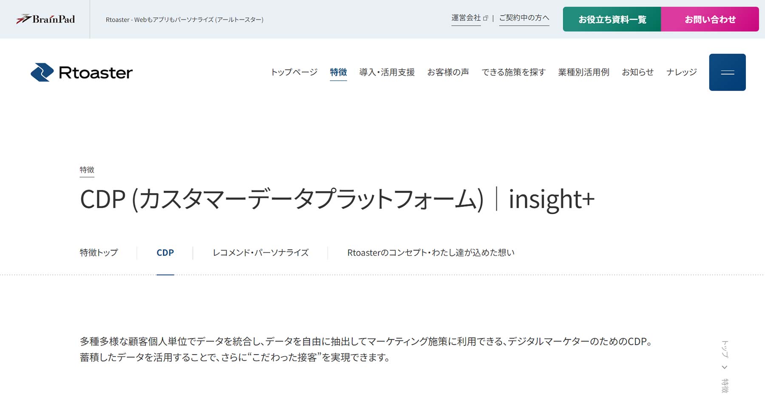Open the レコメンド・パーソナライズ tab
The height and width of the screenshot is (400, 765).
pyautogui.click(x=260, y=252)
